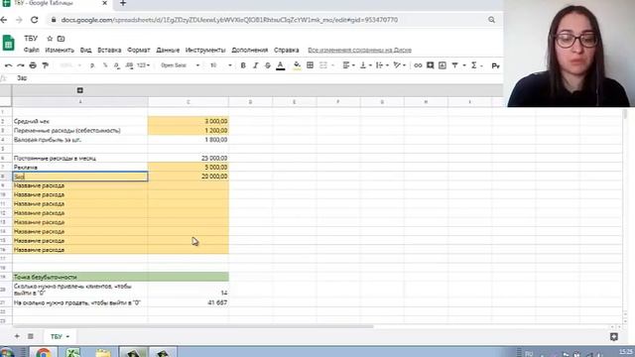The height and width of the screenshot is (357, 635).
Task: Open the font size dropdown
Action: [x=220, y=65]
